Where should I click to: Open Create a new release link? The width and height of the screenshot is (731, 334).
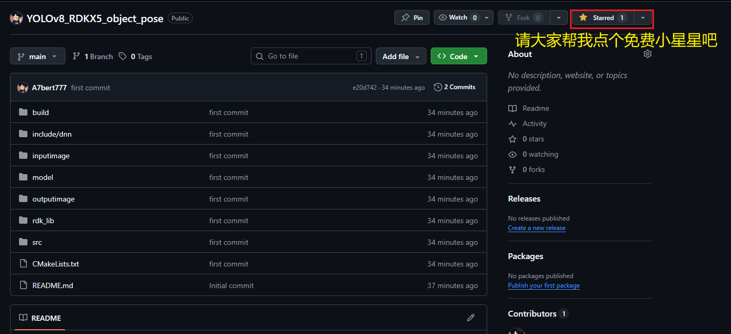coord(537,228)
